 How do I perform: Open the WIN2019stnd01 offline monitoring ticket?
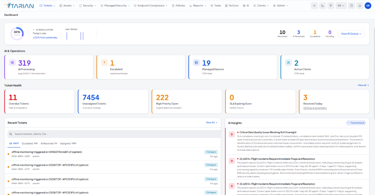[113, 154]
